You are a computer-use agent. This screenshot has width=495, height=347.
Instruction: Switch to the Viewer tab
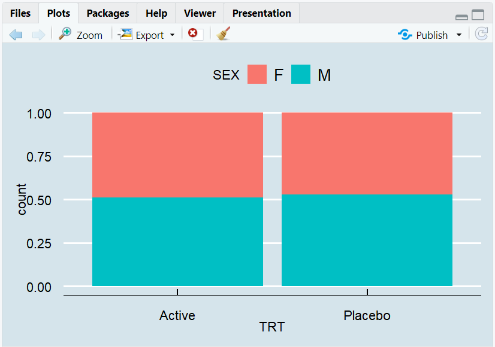pyautogui.click(x=200, y=13)
